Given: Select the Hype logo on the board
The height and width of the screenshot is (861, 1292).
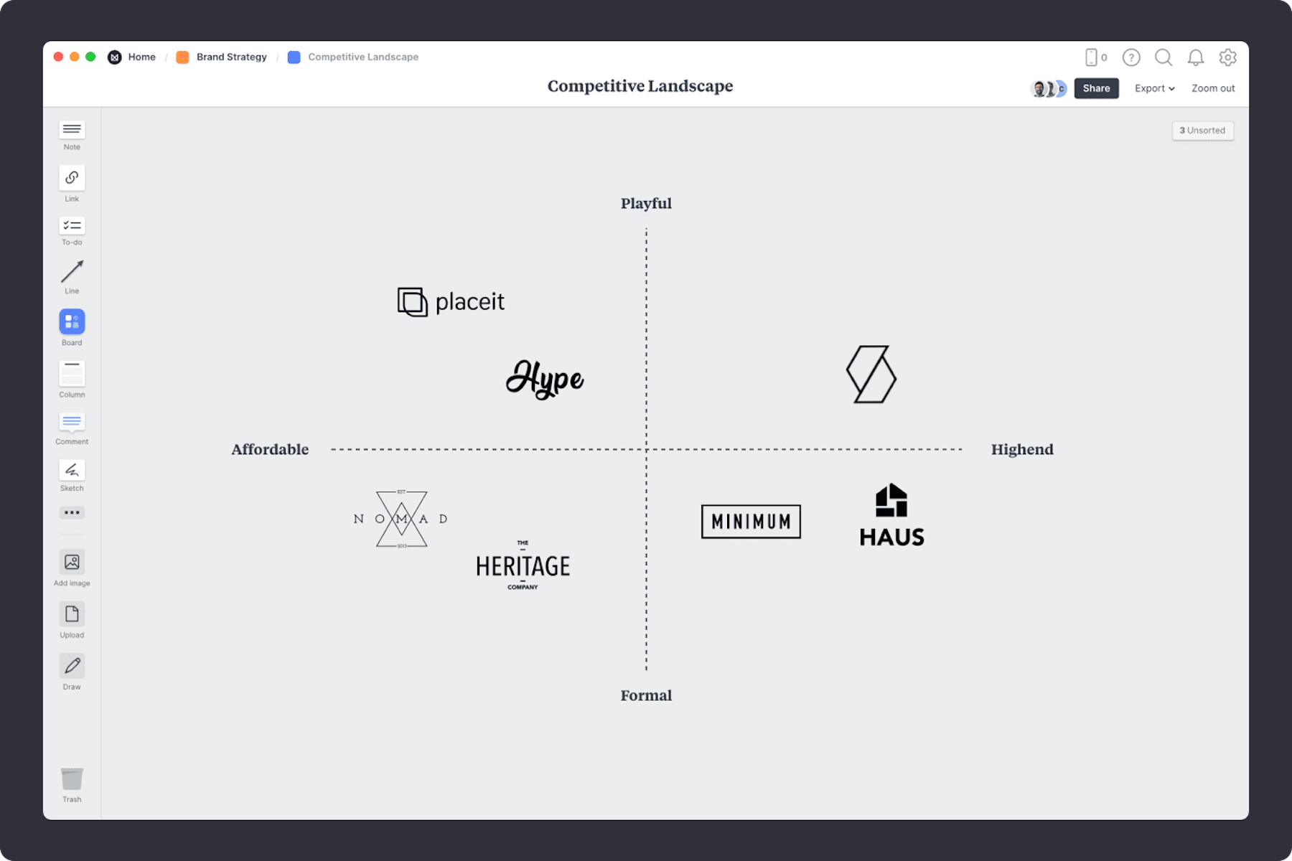Looking at the screenshot, I should (x=546, y=378).
